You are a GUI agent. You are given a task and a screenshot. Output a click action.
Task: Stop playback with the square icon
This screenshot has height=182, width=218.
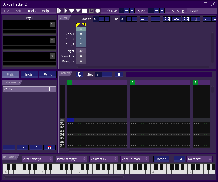(x=85, y=11)
